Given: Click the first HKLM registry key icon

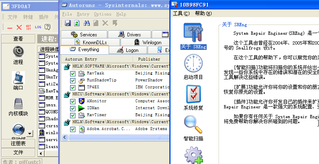Looking at the screenshot, I should tap(67, 67).
